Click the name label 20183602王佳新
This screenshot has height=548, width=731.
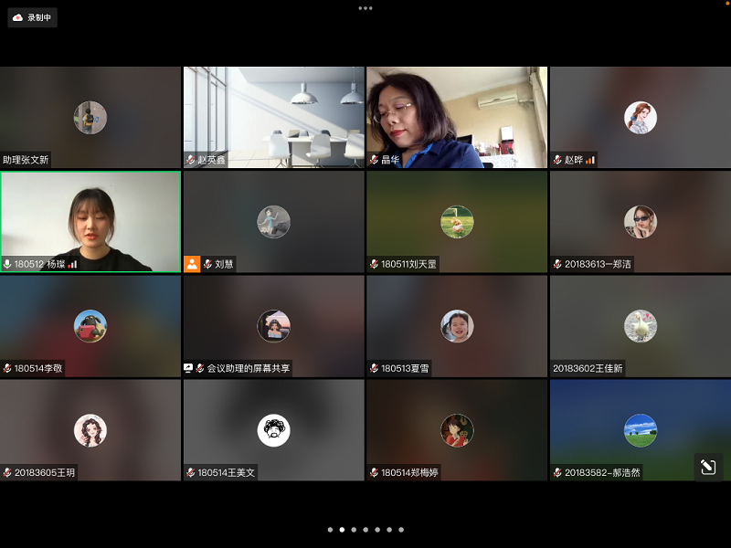(588, 369)
